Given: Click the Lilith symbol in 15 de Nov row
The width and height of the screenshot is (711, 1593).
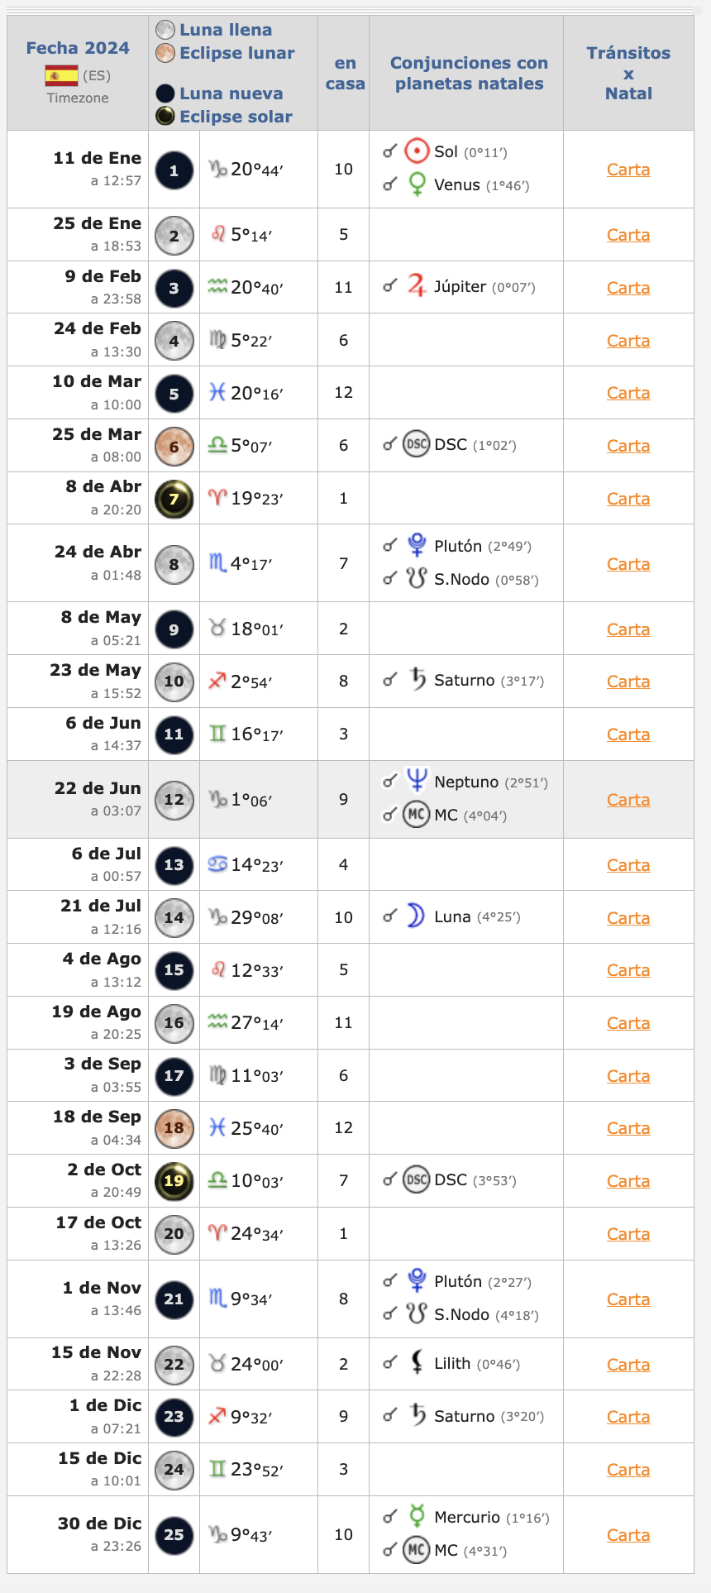Looking at the screenshot, I should 418,1362.
